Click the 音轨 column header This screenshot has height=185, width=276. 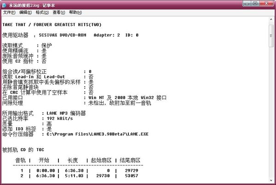tap(20, 160)
